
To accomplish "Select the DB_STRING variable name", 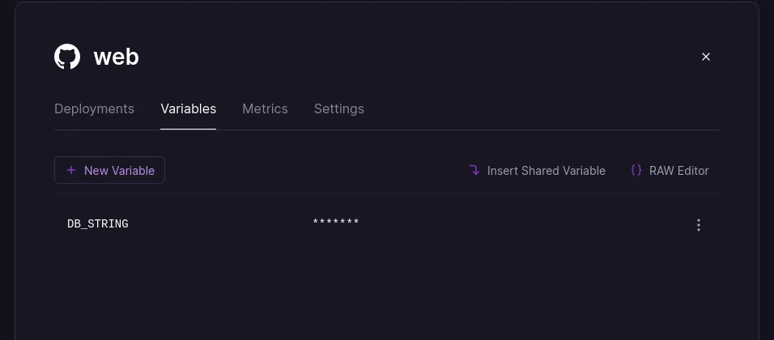I will (x=98, y=224).
